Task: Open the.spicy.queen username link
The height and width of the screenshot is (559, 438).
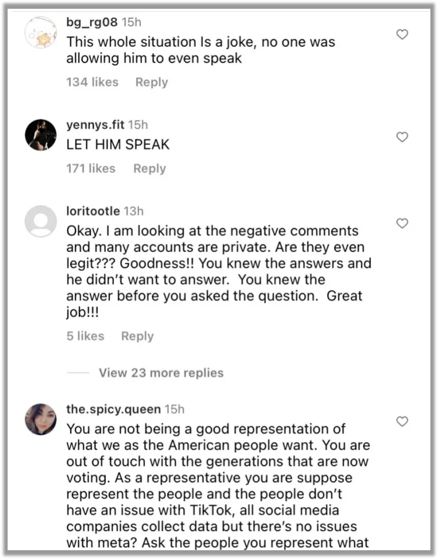Action: [113, 409]
